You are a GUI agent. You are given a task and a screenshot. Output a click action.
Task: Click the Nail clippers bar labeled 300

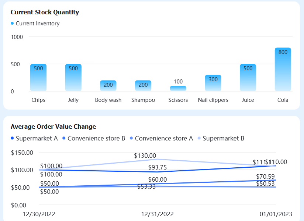pyautogui.click(x=213, y=83)
